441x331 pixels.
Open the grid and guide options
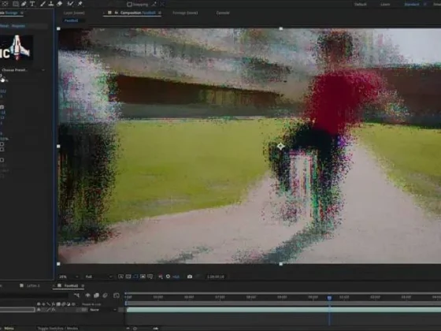pos(150,277)
